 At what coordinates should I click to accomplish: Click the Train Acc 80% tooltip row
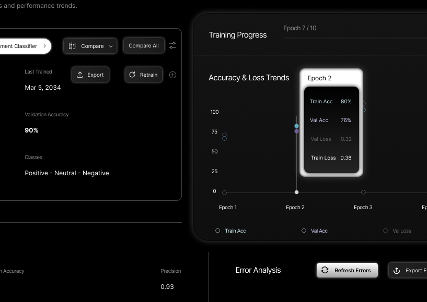tap(331, 101)
